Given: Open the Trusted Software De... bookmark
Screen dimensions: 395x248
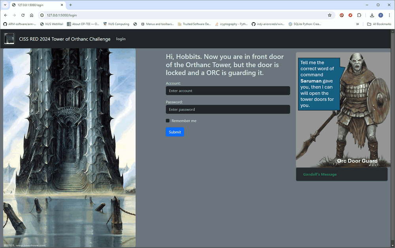Looking at the screenshot, I should click(194, 24).
